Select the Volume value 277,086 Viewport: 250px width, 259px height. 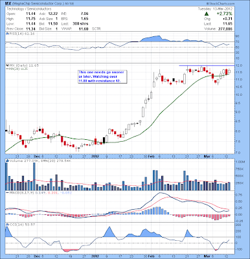pyautogui.click(x=225, y=28)
